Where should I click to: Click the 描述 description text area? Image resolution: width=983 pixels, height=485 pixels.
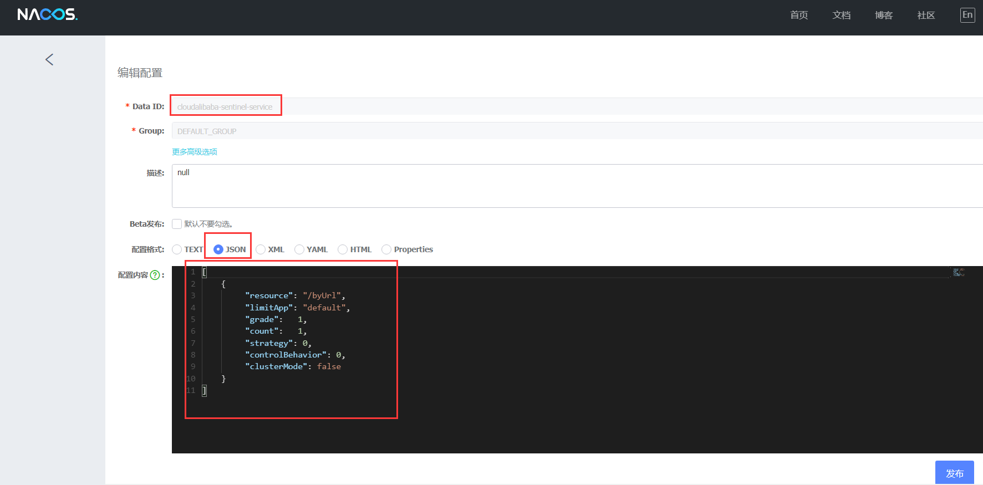pyautogui.click(x=577, y=186)
